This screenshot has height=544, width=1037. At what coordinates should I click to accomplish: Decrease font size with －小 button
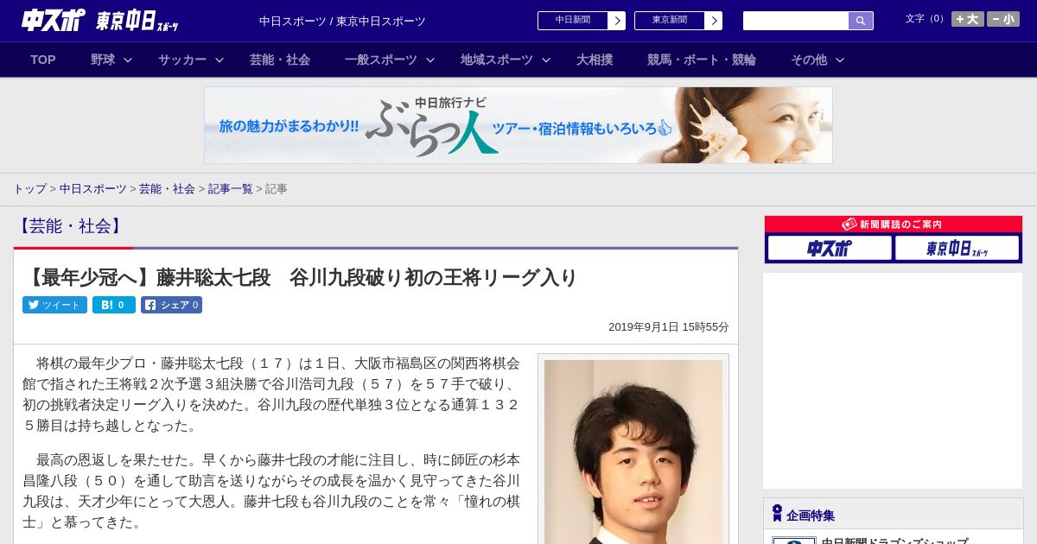tap(1003, 19)
